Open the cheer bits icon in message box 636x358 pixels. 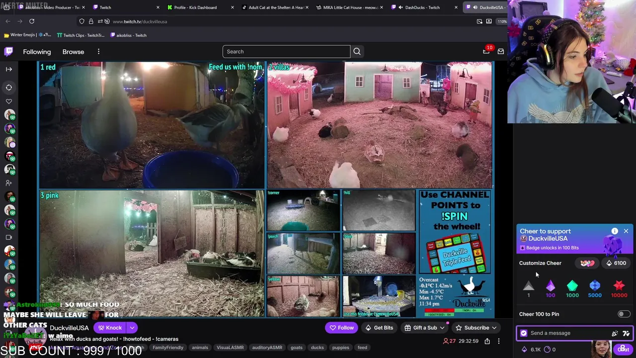[615, 333]
